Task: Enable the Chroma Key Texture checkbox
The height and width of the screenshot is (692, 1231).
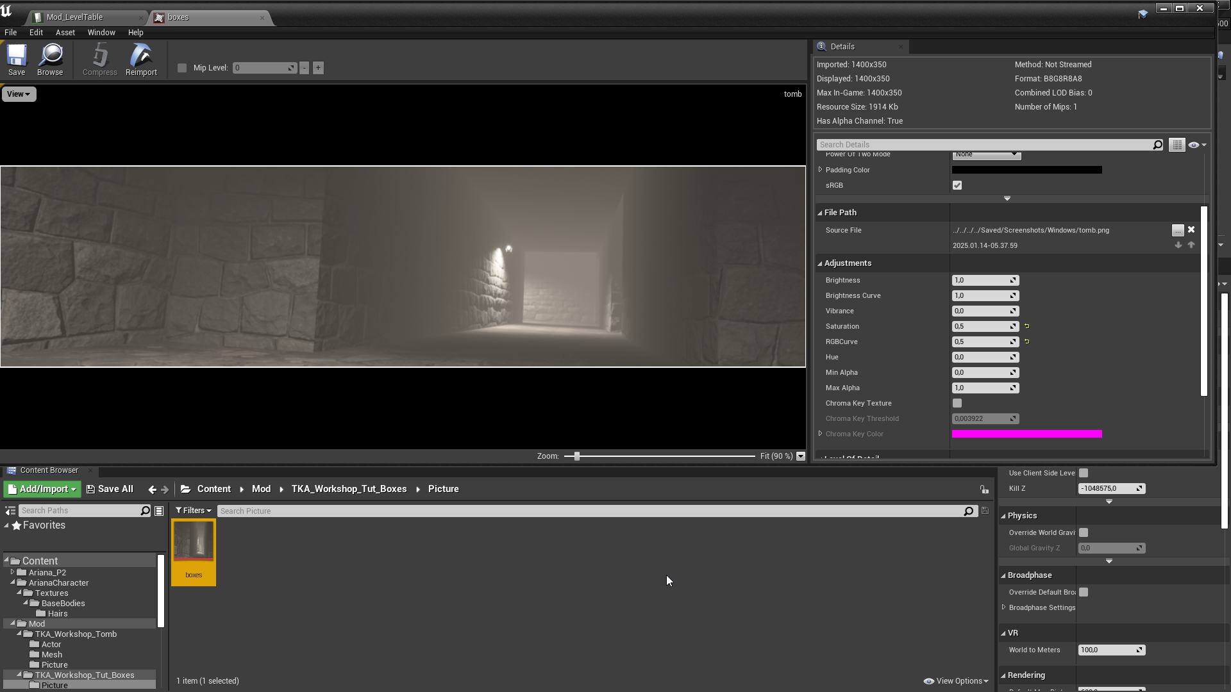Action: (957, 404)
